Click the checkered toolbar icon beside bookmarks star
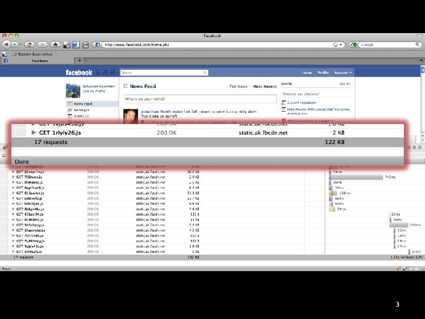 pyautogui.click(x=67, y=45)
